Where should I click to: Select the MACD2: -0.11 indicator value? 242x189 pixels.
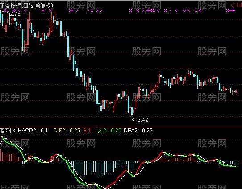pyautogui.click(x=34, y=131)
